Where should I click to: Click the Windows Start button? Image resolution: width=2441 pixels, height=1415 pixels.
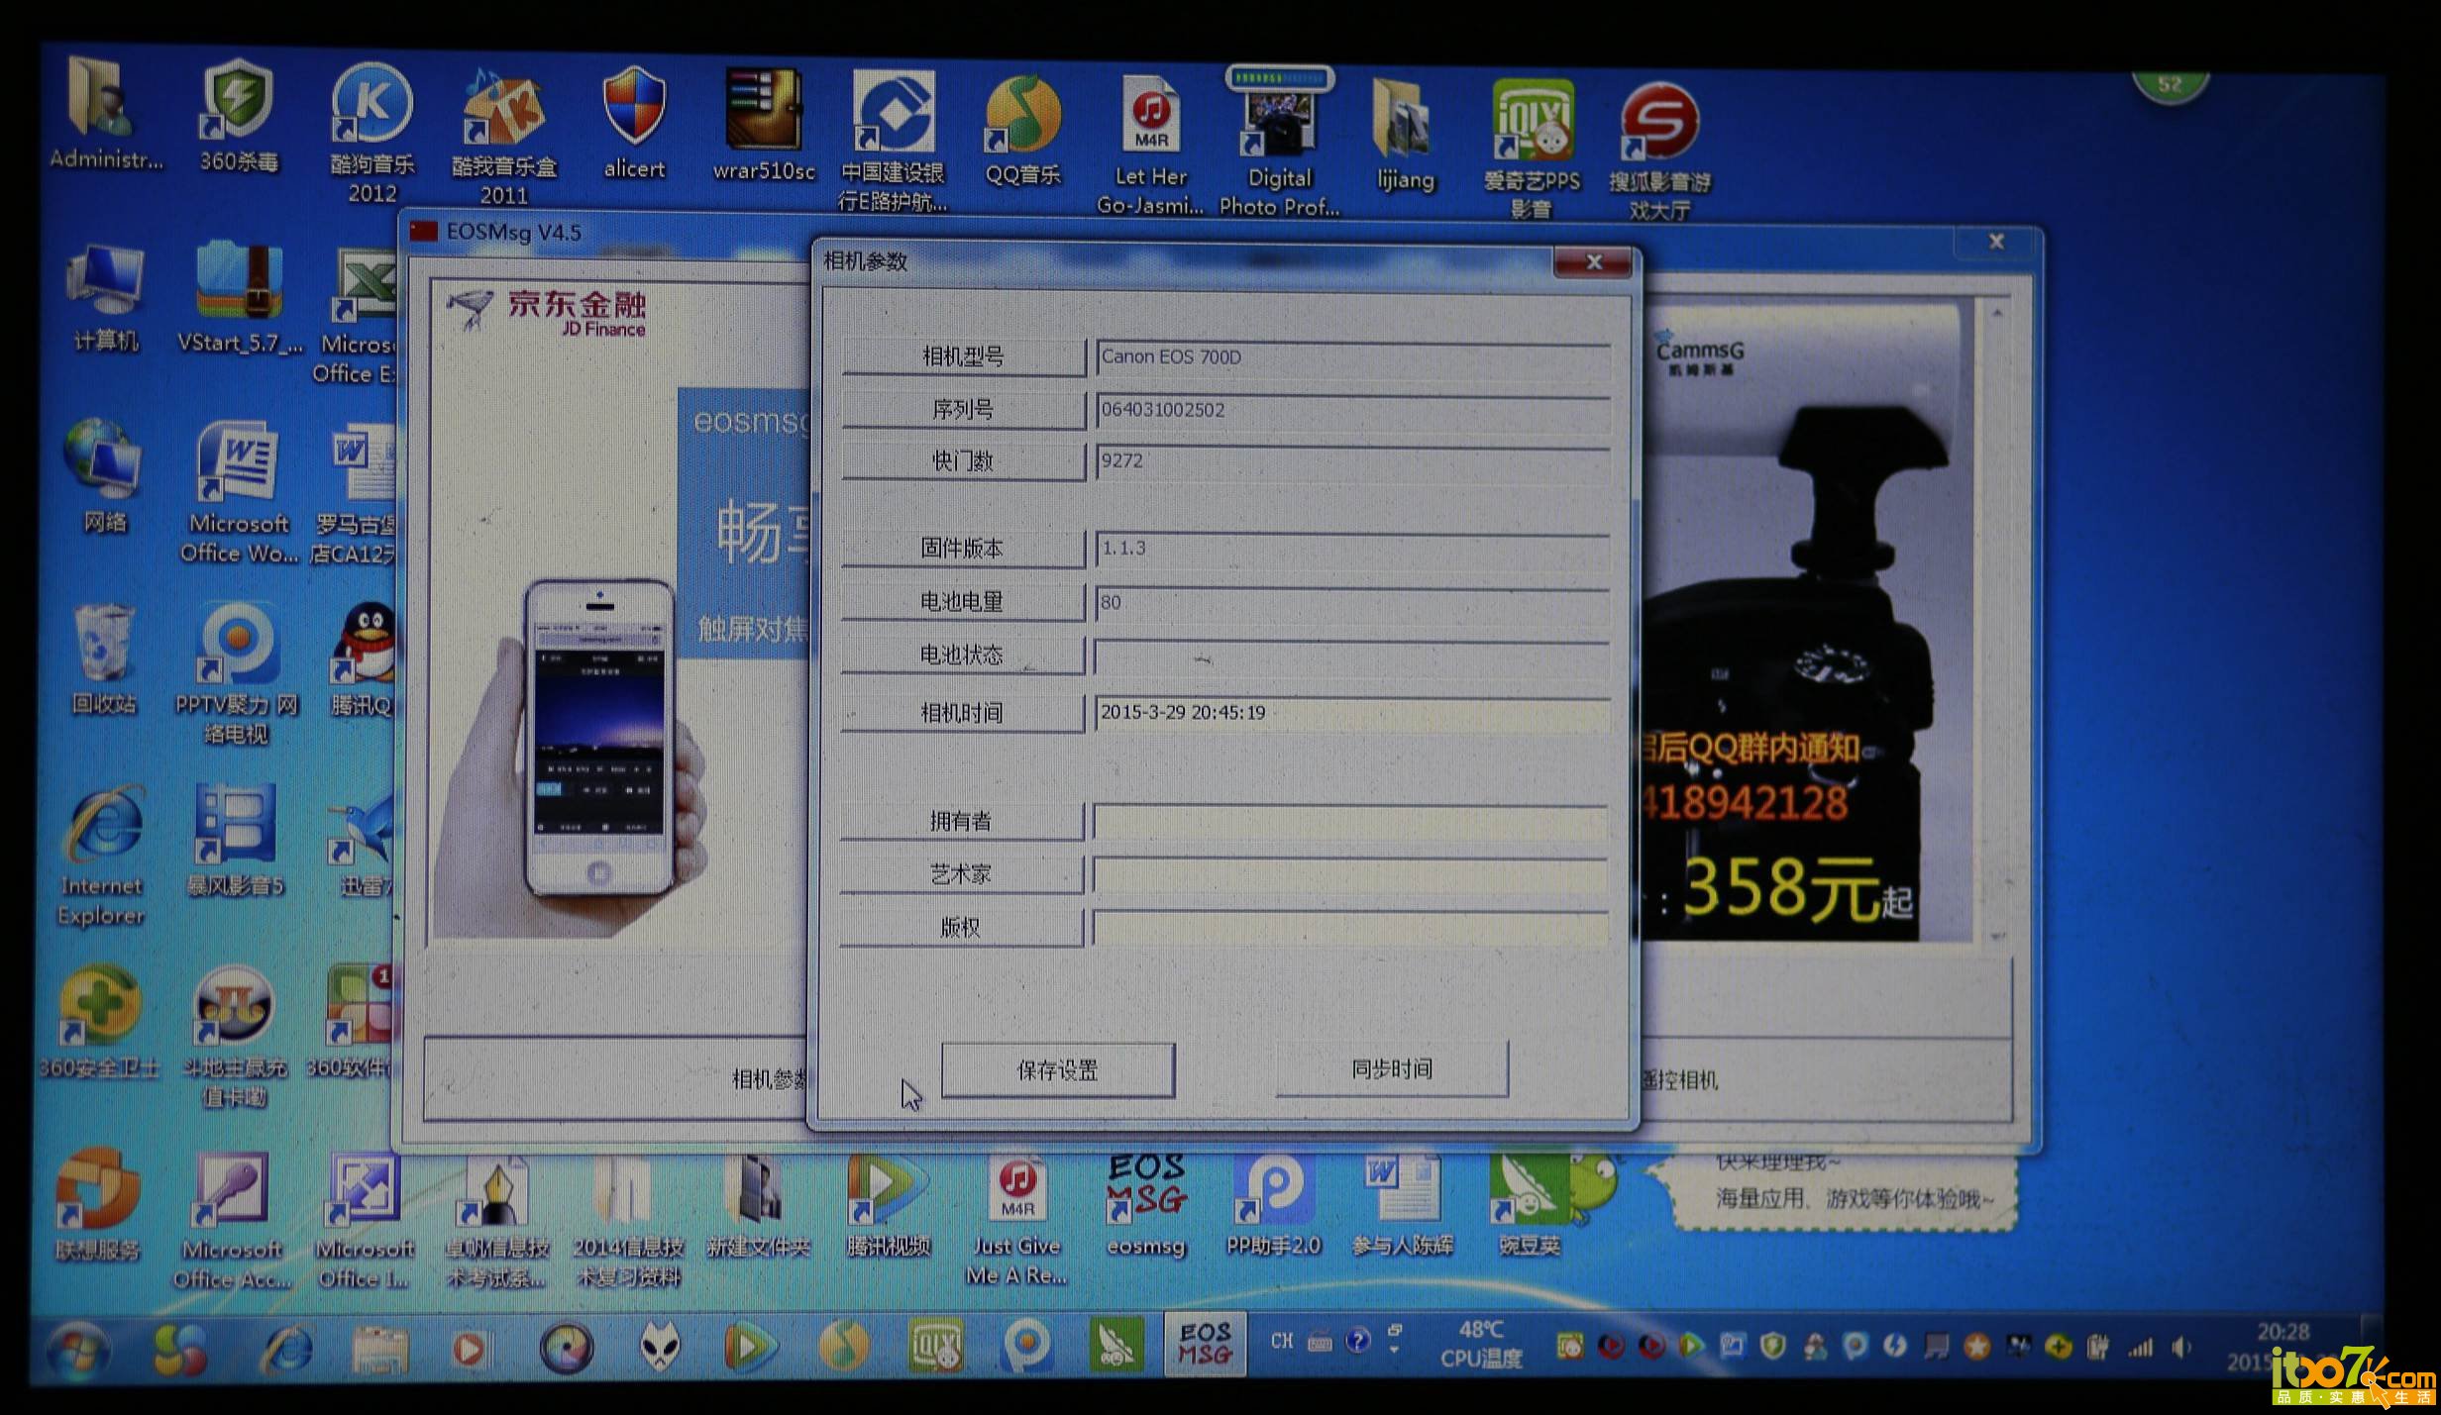click(79, 1349)
